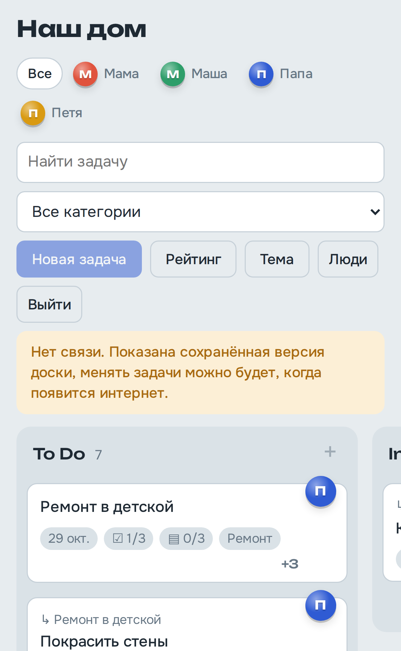Click the blue avatar on "Ремонт в детской" card
401x651 pixels.
point(321,491)
